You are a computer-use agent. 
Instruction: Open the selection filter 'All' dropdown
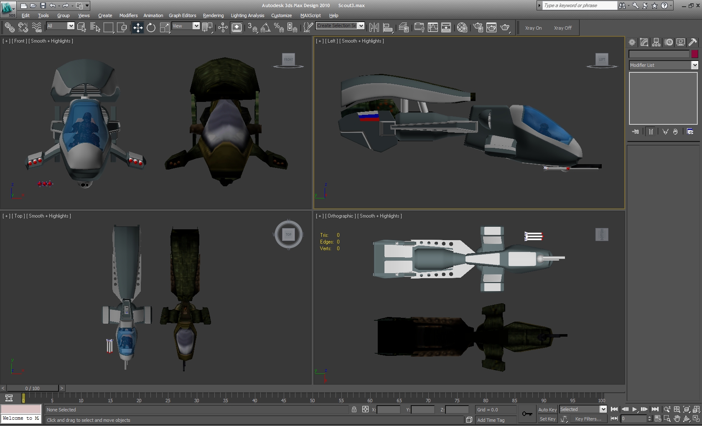71,26
